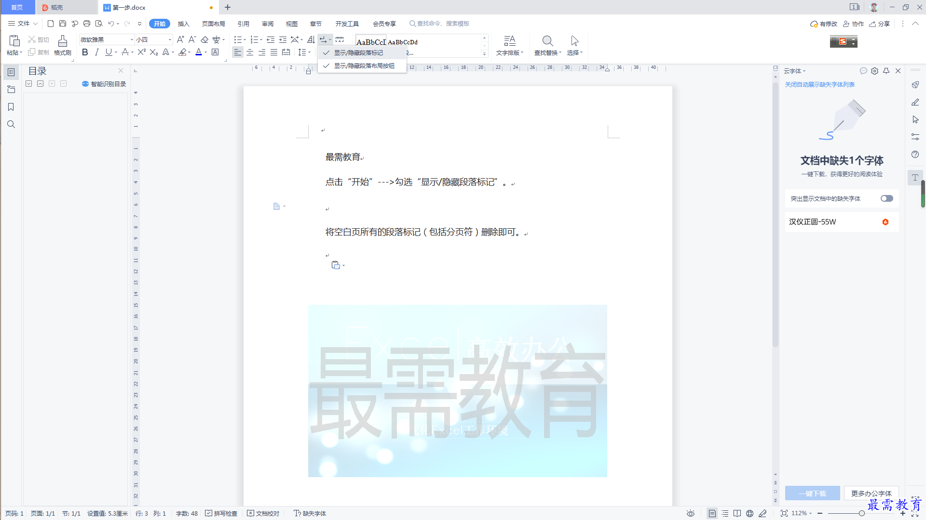This screenshot has height=520, width=926.
Task: Click the Sort icon
Action: coord(311,39)
